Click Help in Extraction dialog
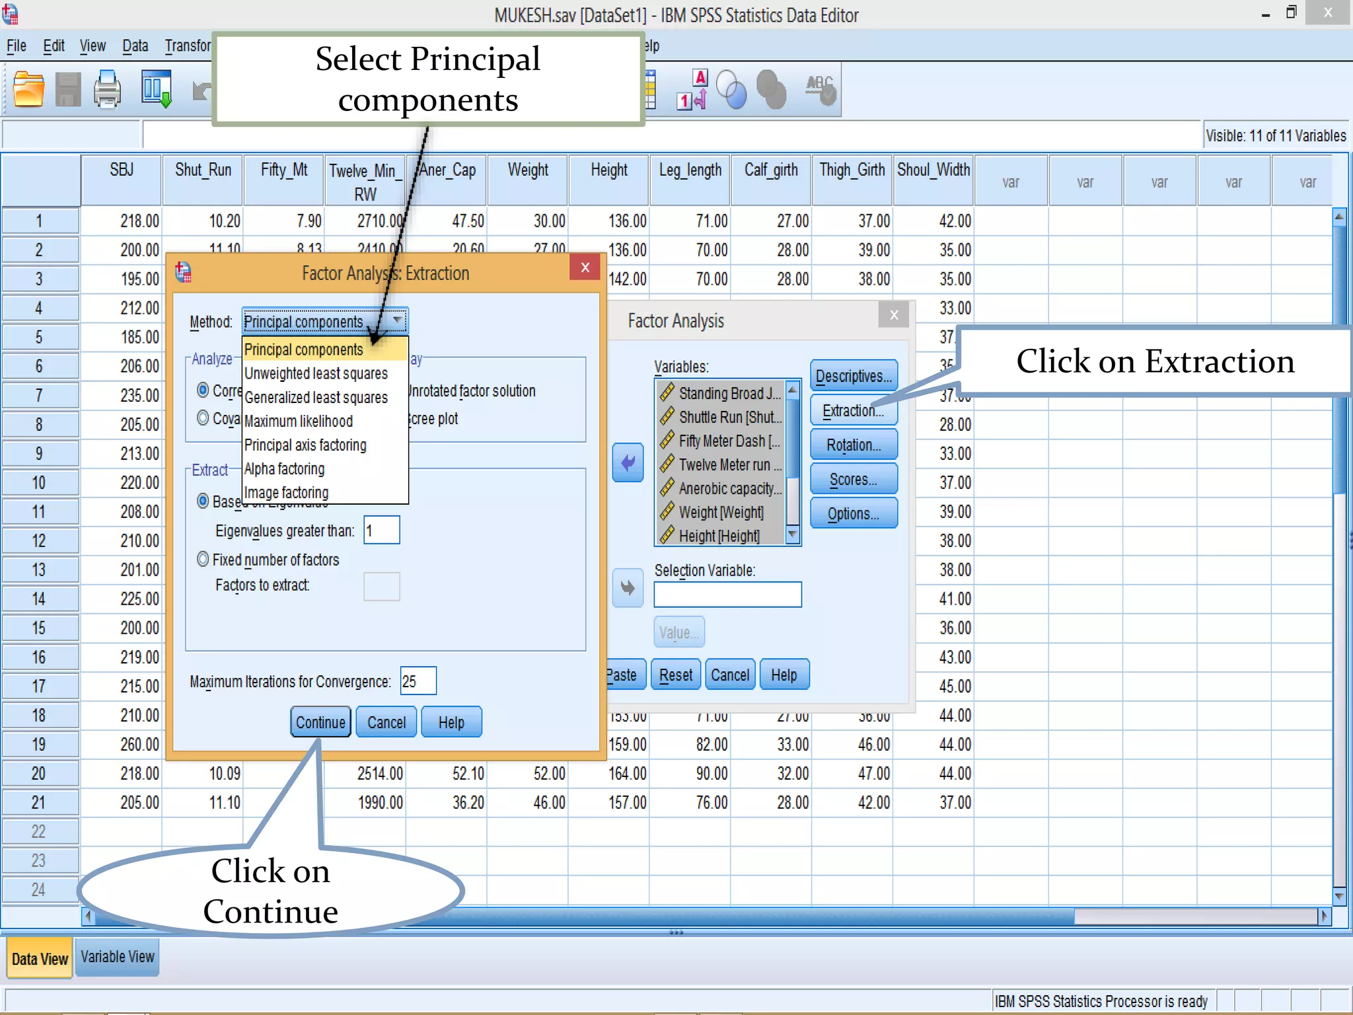This screenshot has width=1353, height=1015. pos(451,722)
